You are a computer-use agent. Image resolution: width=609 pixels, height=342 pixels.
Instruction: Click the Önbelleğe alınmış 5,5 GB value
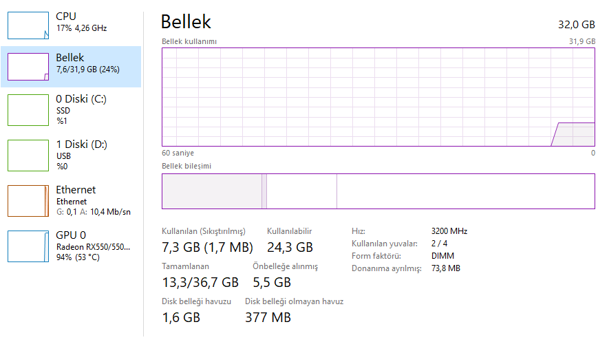[272, 282]
